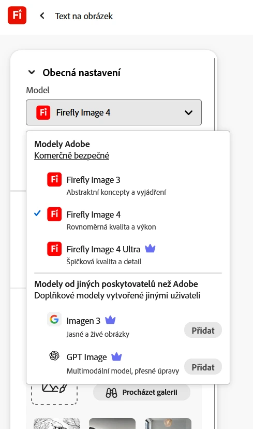253x429 pixels.
Task: Go back using the left arrow
Action: pyautogui.click(x=42, y=16)
